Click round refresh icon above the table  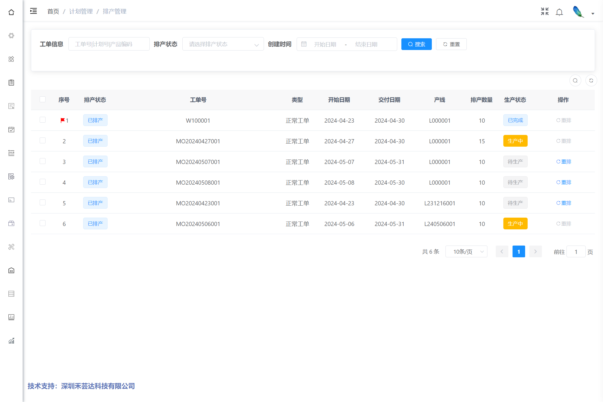pyautogui.click(x=591, y=80)
